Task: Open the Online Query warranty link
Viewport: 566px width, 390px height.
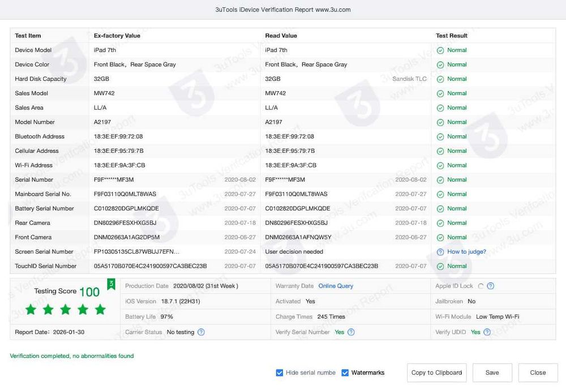Action: [336, 286]
